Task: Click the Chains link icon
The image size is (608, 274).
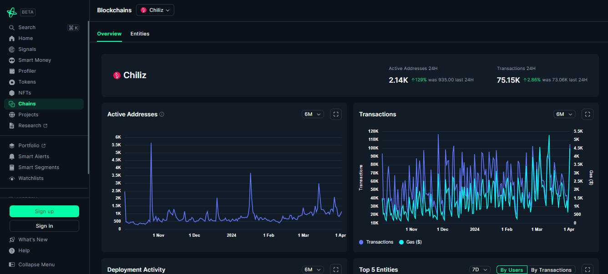Action: 12,104
